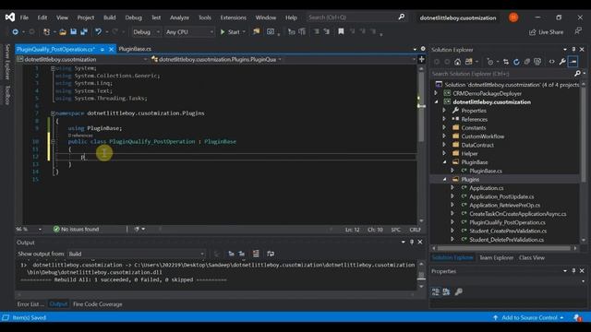Toggle the Preview Selected Items button

pos(573,62)
